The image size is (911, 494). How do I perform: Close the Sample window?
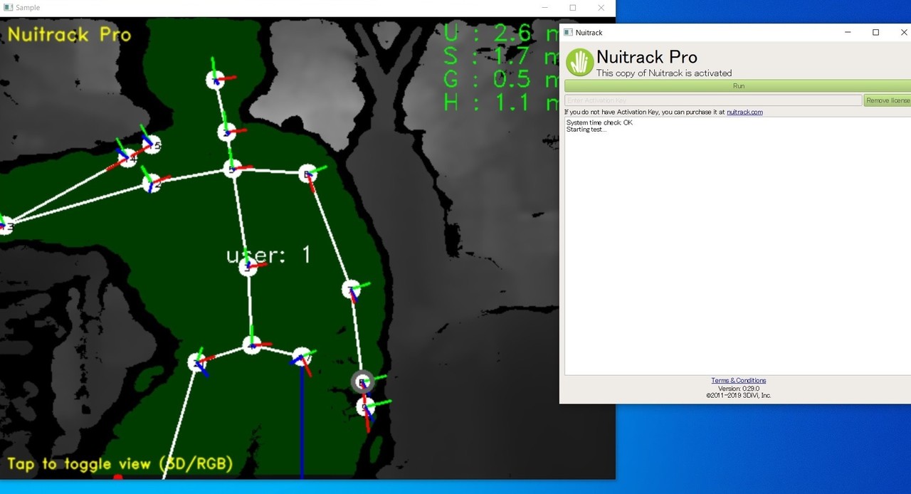tap(601, 8)
